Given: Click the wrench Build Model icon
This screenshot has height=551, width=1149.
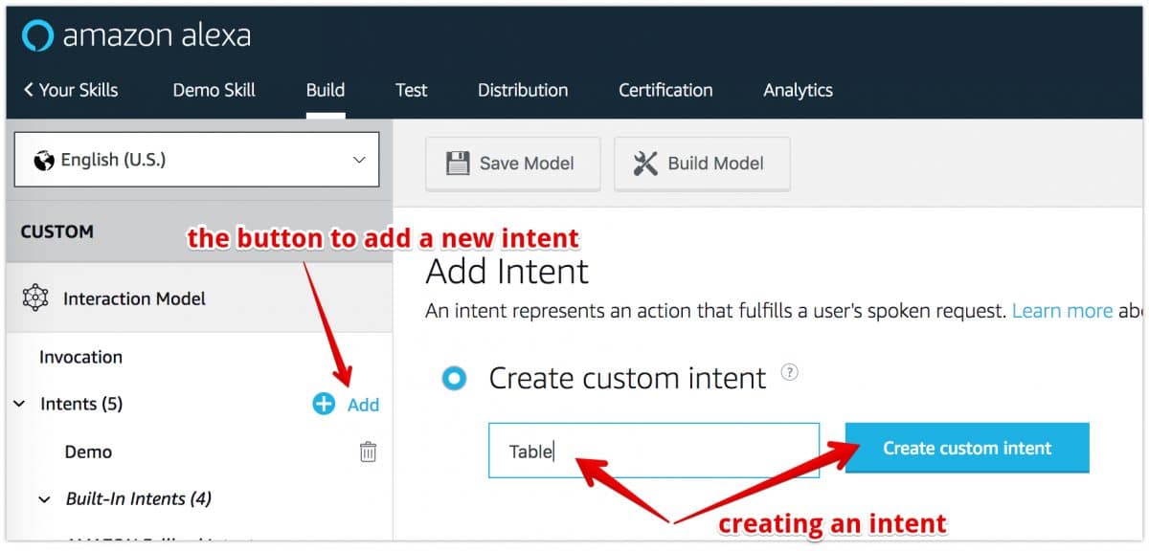Looking at the screenshot, I should pos(645,163).
